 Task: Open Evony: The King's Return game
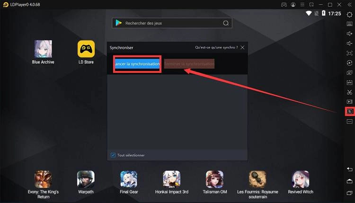[43, 179]
